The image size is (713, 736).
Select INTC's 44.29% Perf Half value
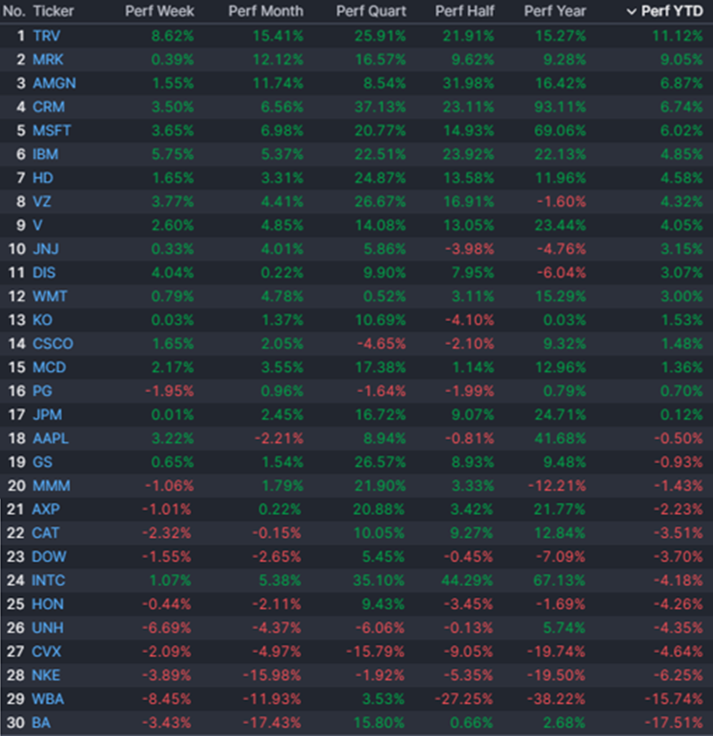coord(467,580)
